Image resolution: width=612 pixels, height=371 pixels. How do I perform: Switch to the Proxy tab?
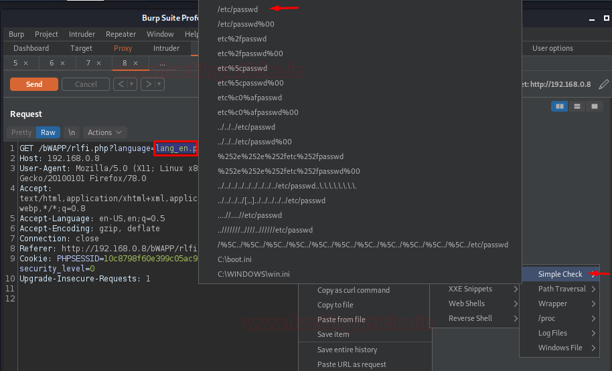click(x=123, y=48)
